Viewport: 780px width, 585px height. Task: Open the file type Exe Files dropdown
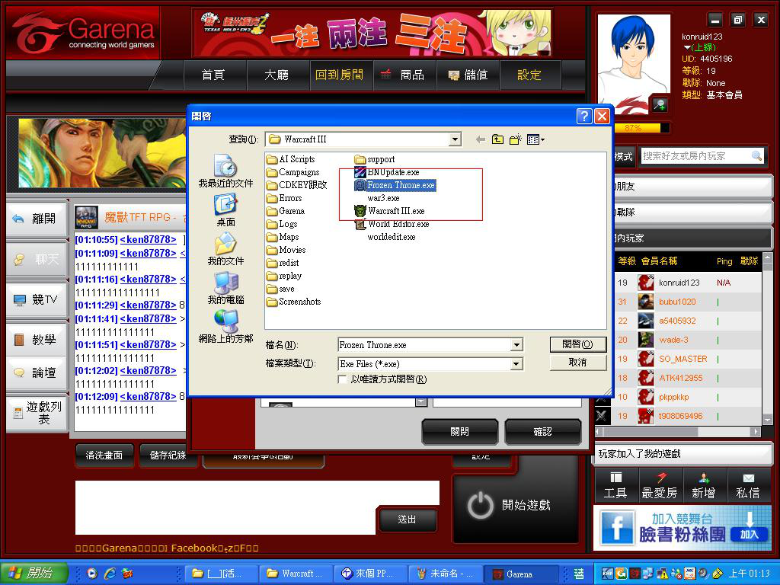pos(516,364)
